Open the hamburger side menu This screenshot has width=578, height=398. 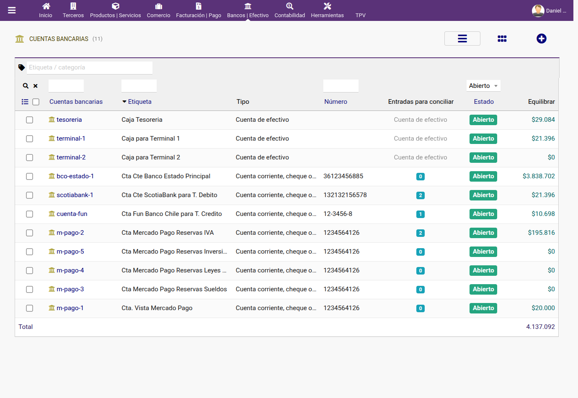tap(12, 10)
